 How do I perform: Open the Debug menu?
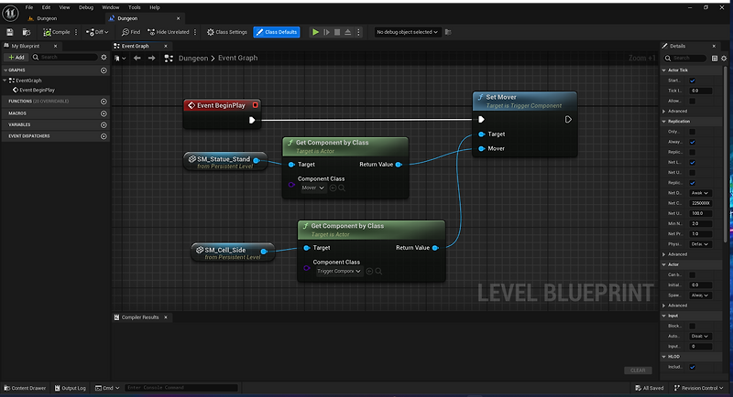point(86,6)
